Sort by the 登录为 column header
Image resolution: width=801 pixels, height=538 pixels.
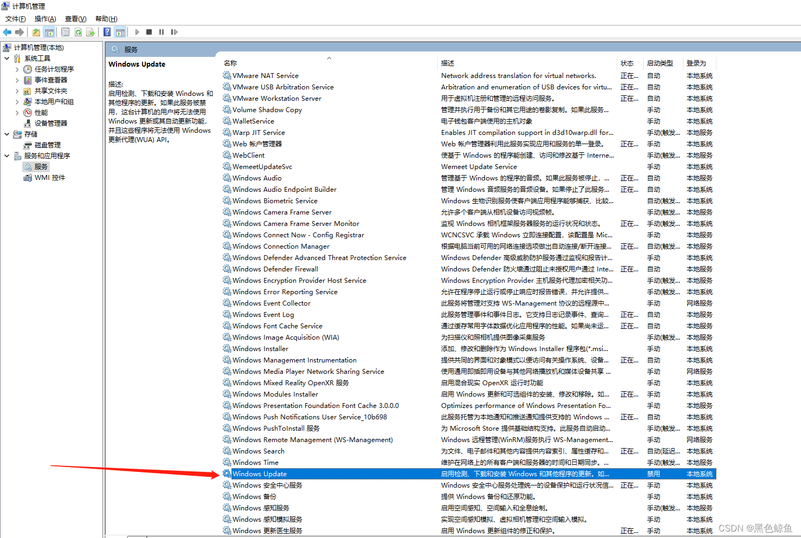pos(696,63)
